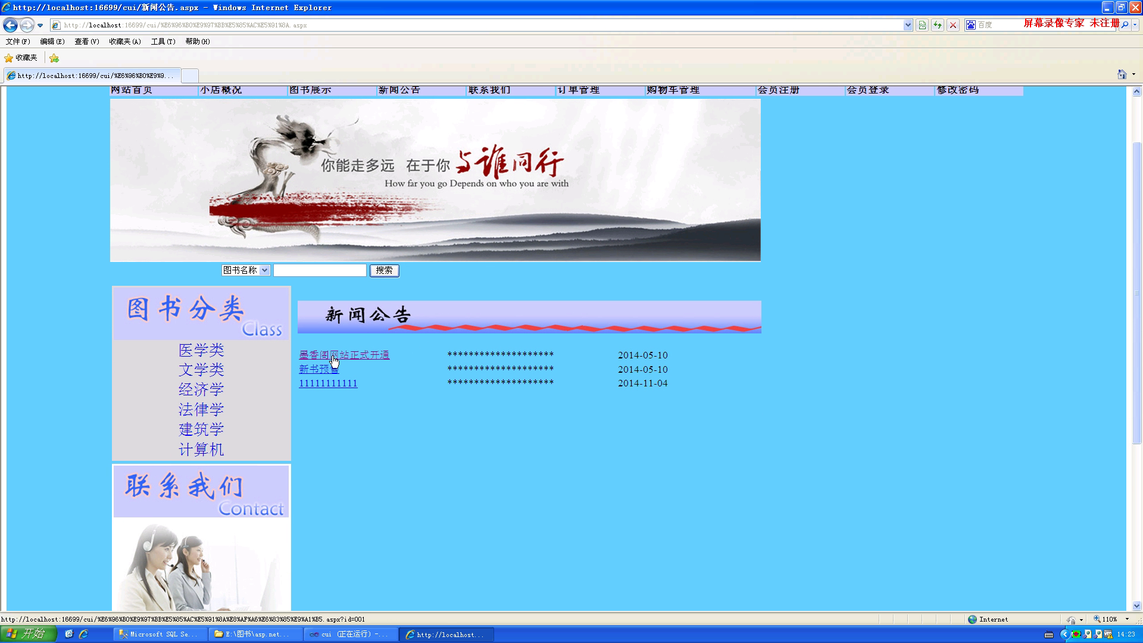Viewport: 1143px width, 643px height.
Task: Select the 计算机 book category
Action: (201, 450)
